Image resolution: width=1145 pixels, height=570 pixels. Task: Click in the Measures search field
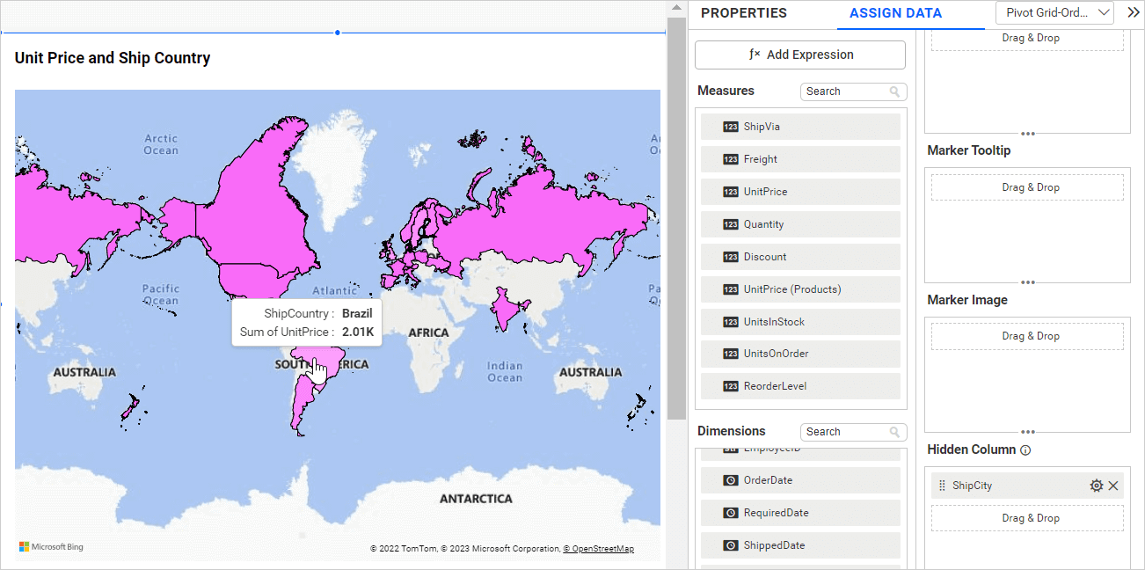tap(842, 91)
